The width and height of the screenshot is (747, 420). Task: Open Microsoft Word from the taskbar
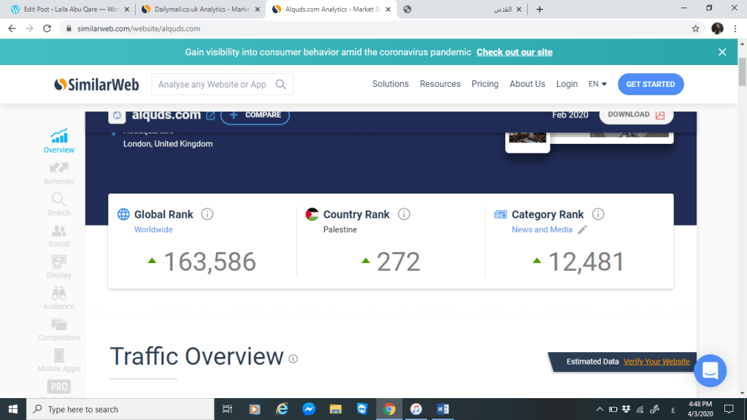pos(443,409)
